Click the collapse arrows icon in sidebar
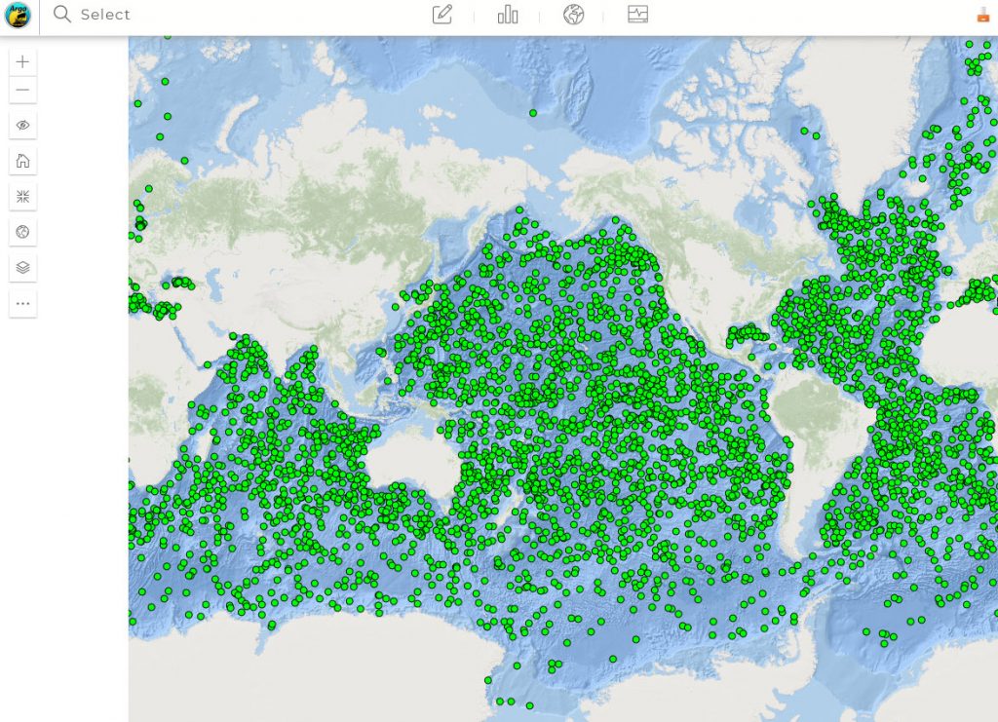The width and height of the screenshot is (998, 722). 23,197
